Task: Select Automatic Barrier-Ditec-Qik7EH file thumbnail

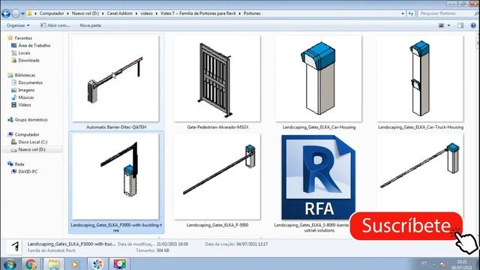Action: coord(115,79)
